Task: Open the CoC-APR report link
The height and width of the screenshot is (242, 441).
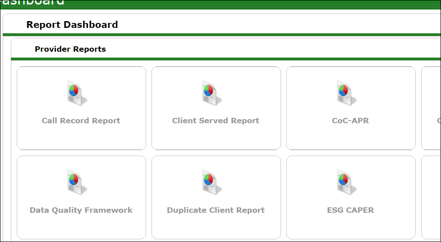Action: click(x=350, y=121)
